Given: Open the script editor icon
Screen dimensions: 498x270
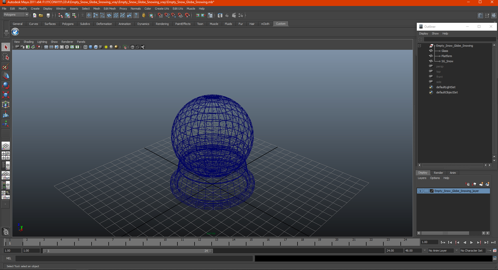Looking at the screenshot, I should tap(495, 258).
